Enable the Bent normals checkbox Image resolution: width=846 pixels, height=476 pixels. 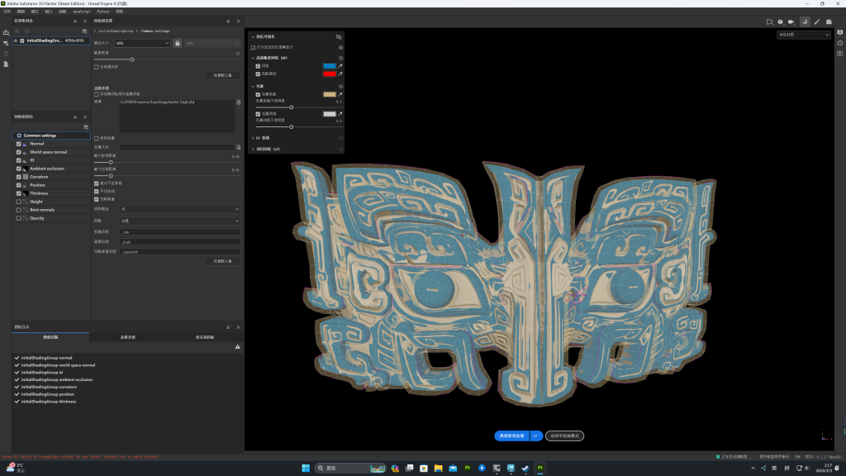coord(18,210)
